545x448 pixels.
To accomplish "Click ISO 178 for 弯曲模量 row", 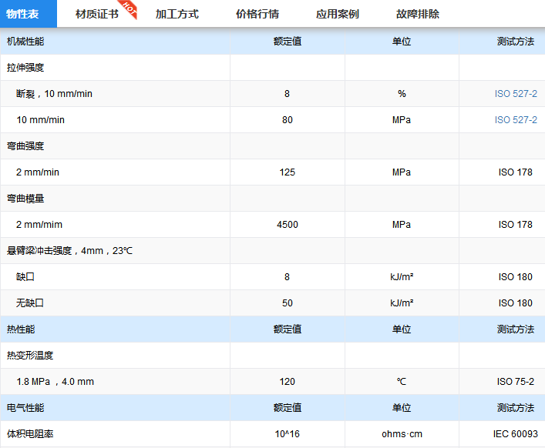I will 515,225.
